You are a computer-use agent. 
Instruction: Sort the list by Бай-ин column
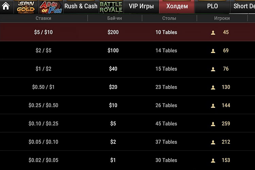pyautogui.click(x=114, y=18)
